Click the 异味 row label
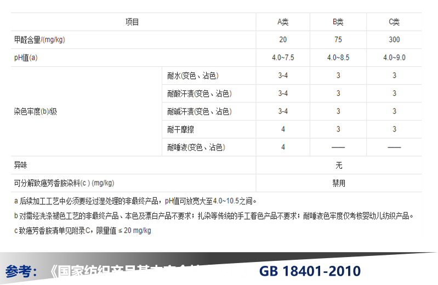The image size is (438, 285). tap(20, 165)
